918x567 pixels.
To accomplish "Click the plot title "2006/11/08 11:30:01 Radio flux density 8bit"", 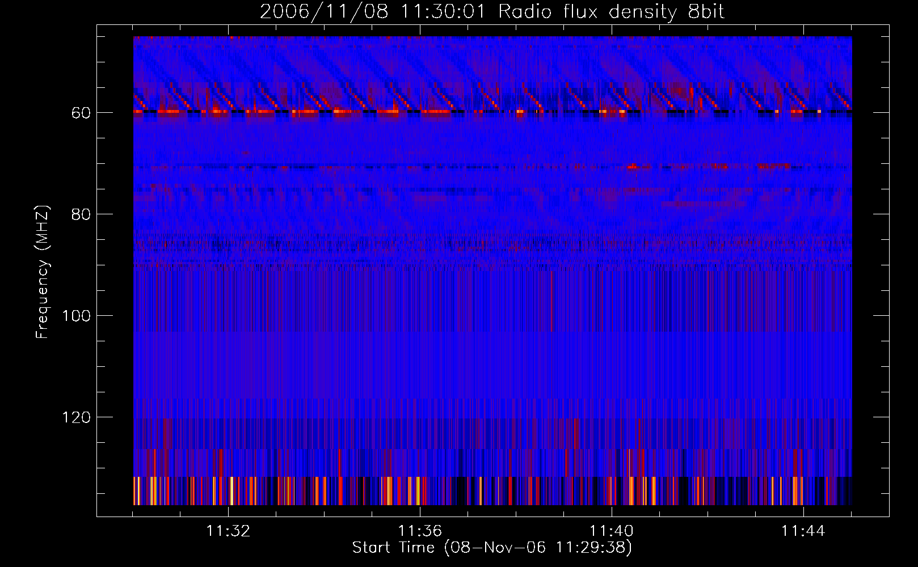I will click(x=492, y=12).
